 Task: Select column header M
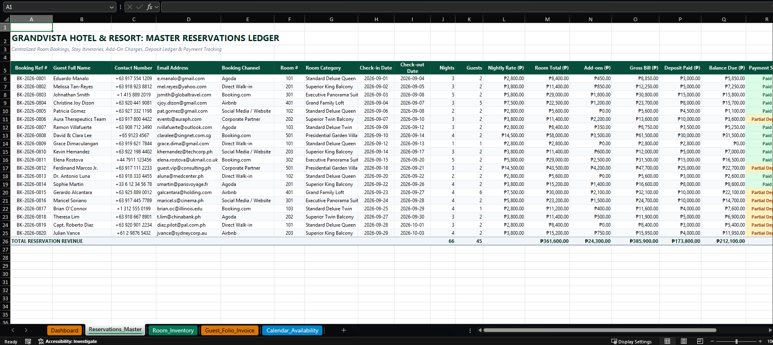pyautogui.click(x=547, y=19)
